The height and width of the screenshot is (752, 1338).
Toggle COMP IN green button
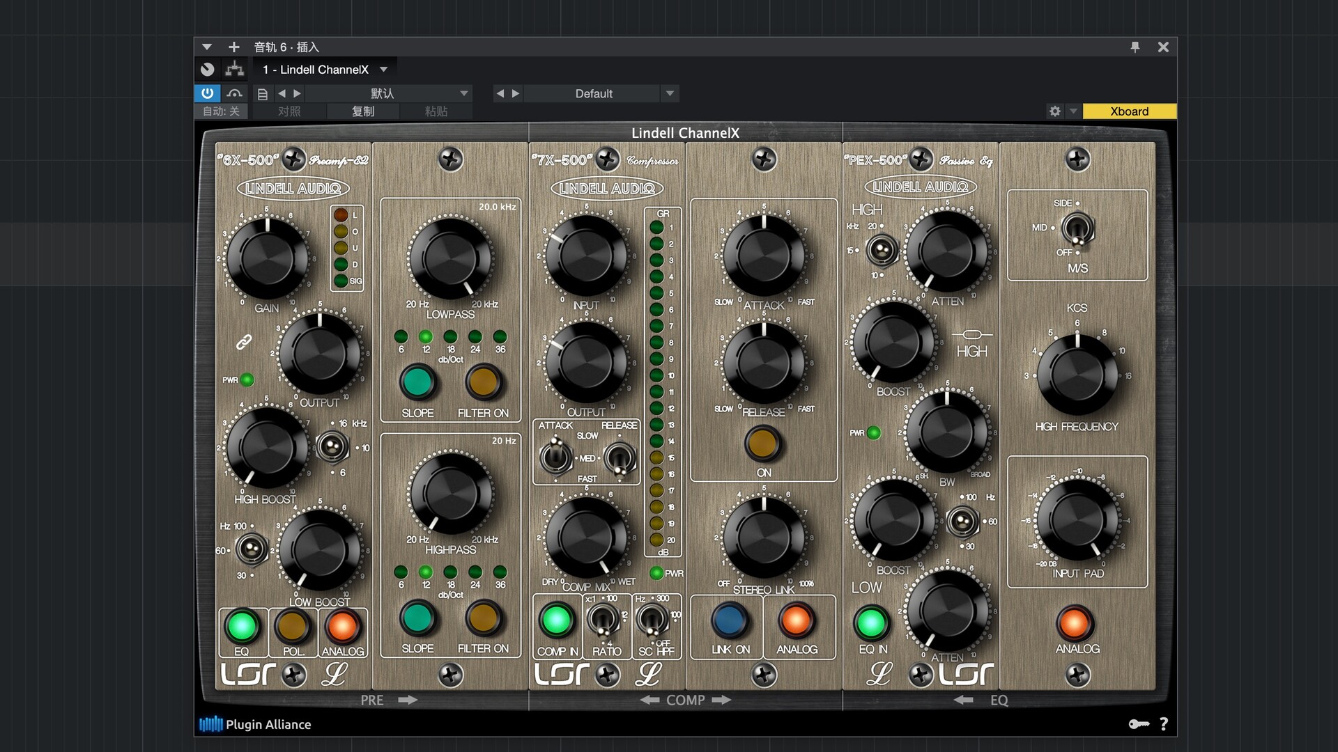click(556, 620)
